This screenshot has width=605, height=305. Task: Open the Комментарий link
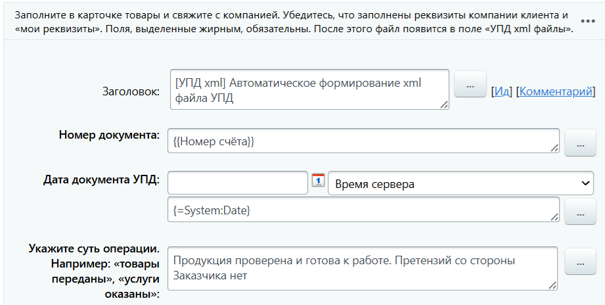pos(556,92)
